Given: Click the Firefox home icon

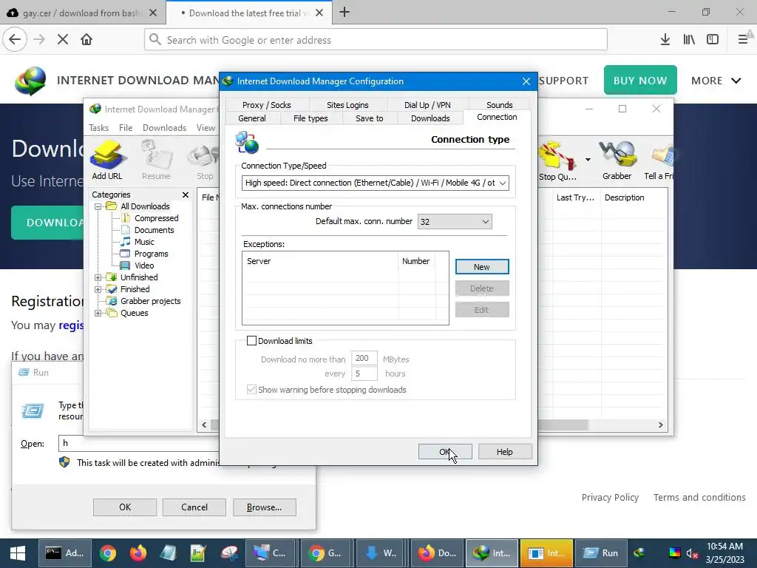Looking at the screenshot, I should tap(86, 40).
